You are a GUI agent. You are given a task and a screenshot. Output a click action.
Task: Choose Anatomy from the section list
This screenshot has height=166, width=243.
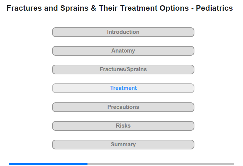[x=123, y=51]
